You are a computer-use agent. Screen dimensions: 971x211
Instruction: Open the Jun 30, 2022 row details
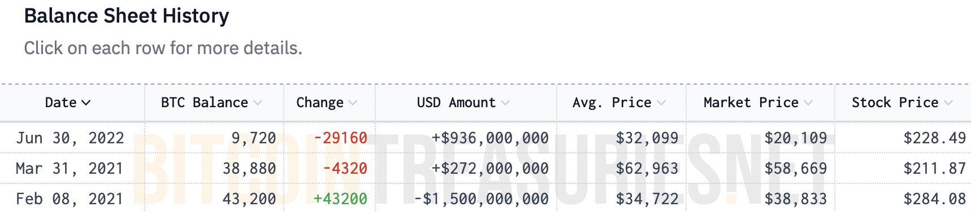coord(485,138)
